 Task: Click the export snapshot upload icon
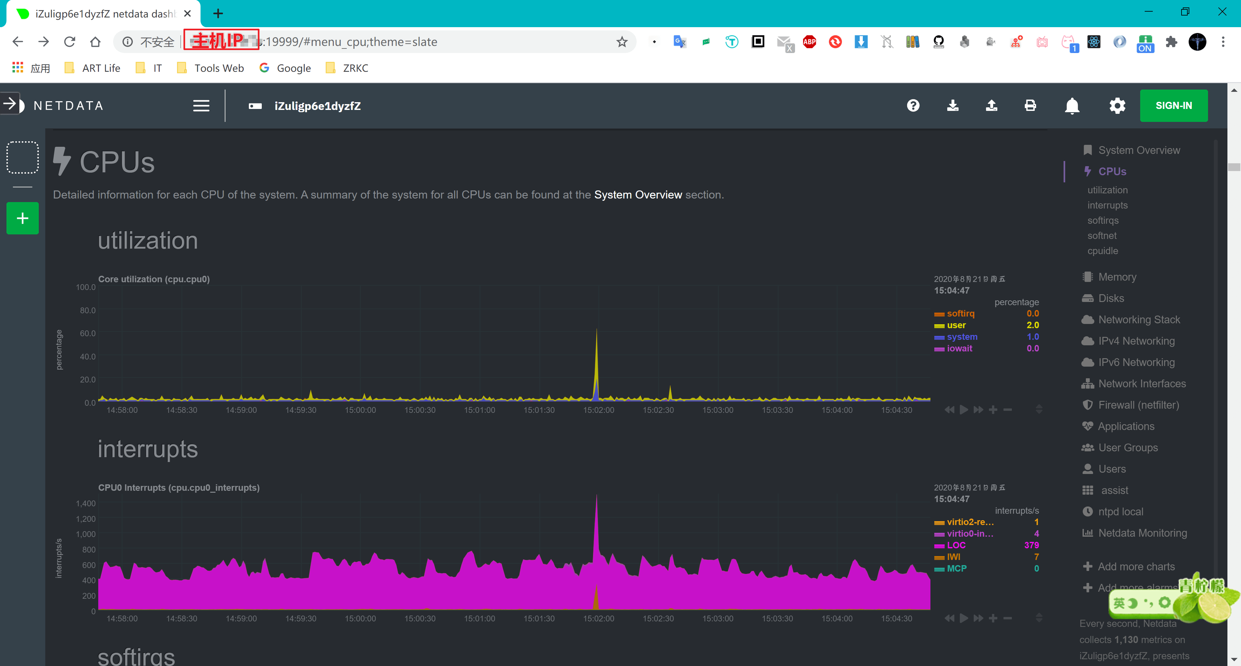(992, 105)
